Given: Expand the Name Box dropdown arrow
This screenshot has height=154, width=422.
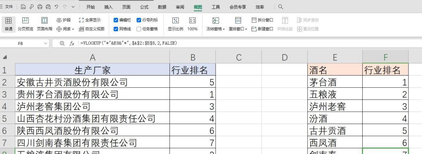Looking at the screenshot, I should 45,43.
